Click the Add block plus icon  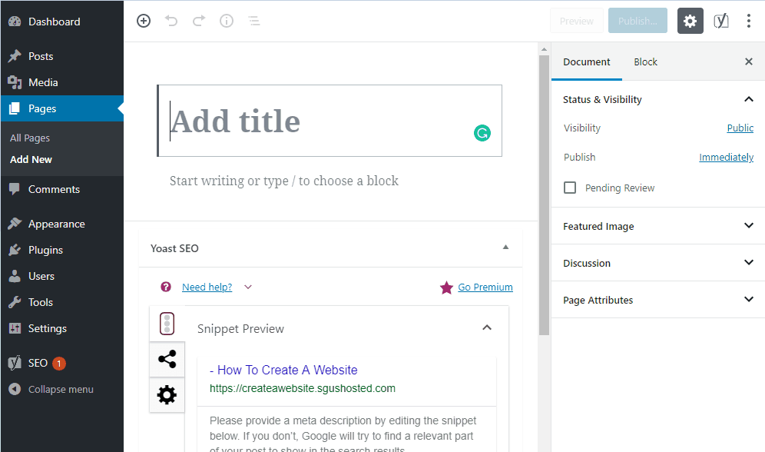point(144,21)
